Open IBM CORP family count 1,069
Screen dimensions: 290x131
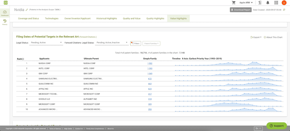[x=150, y=74]
